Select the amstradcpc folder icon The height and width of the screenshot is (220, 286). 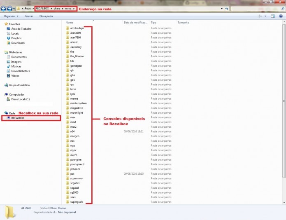click(x=67, y=28)
